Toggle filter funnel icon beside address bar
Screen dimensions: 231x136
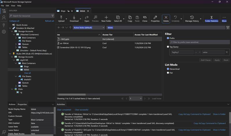pyautogui.click(x=228, y=28)
